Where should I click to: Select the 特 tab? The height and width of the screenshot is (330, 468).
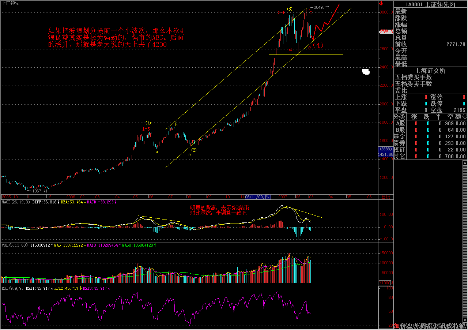click(457, 326)
